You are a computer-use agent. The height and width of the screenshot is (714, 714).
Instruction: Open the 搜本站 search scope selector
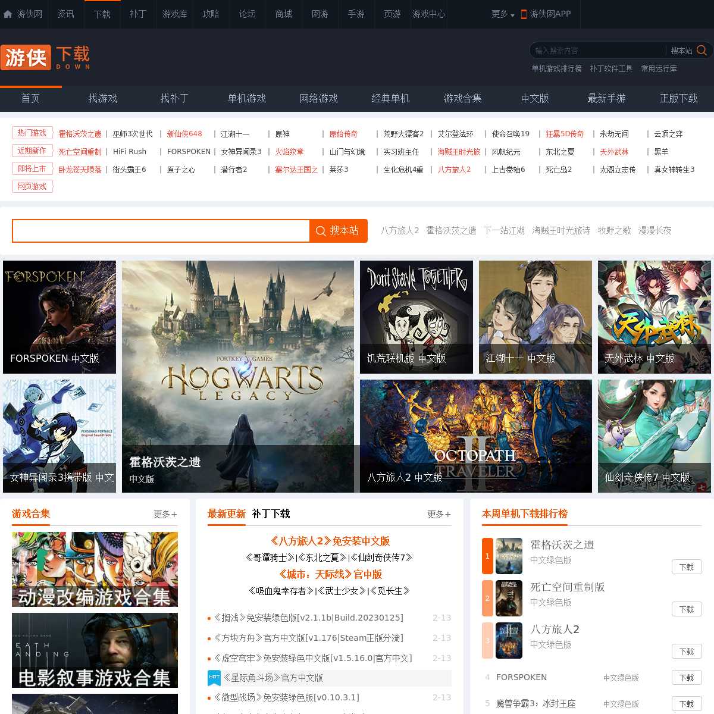(x=681, y=51)
